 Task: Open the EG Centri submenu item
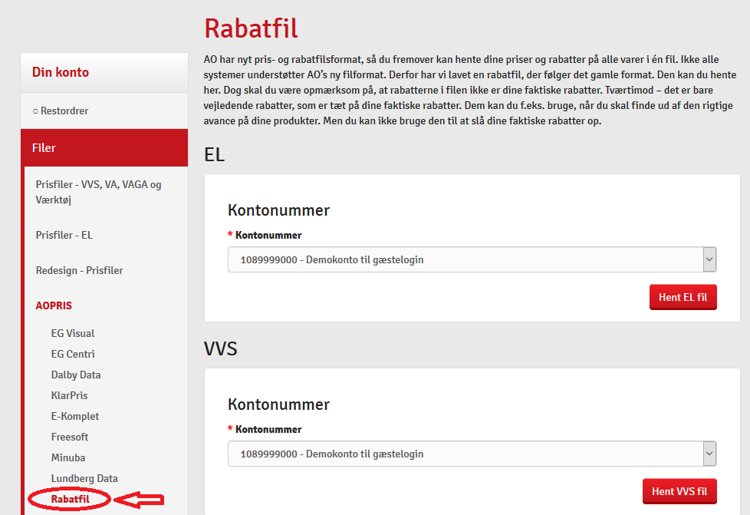click(73, 354)
